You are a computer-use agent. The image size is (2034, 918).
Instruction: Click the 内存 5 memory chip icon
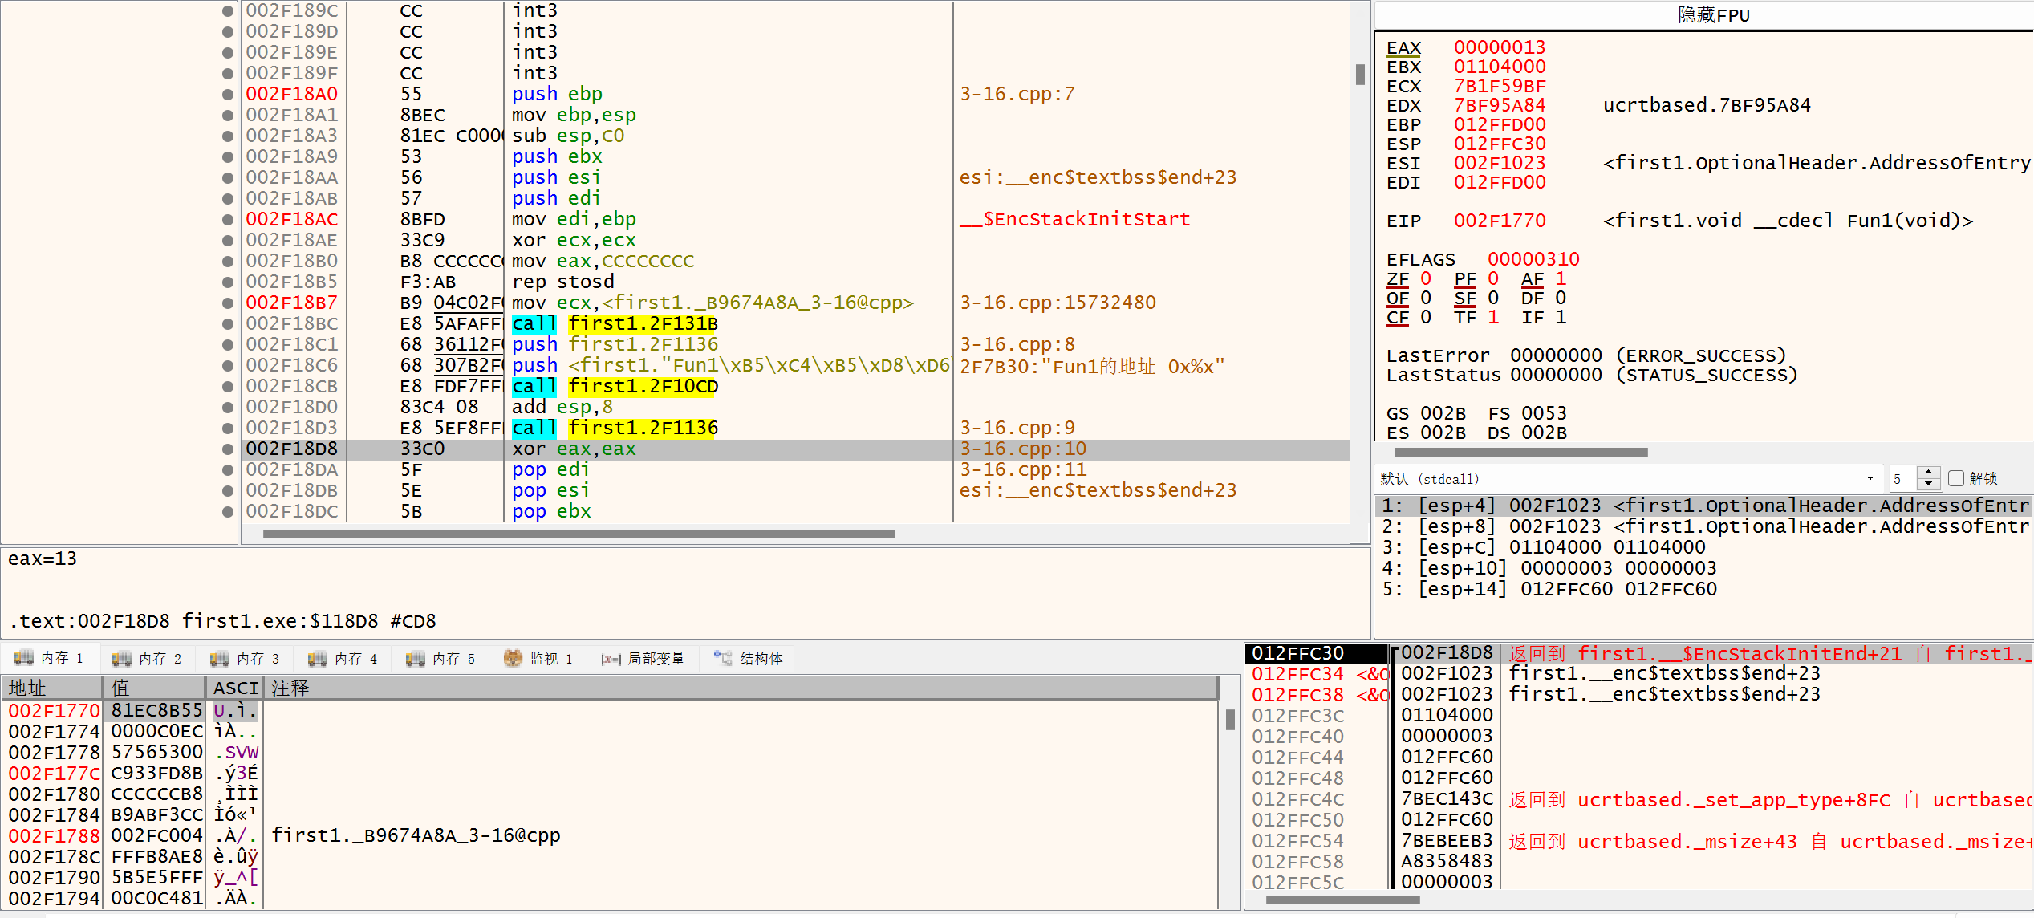(x=415, y=659)
